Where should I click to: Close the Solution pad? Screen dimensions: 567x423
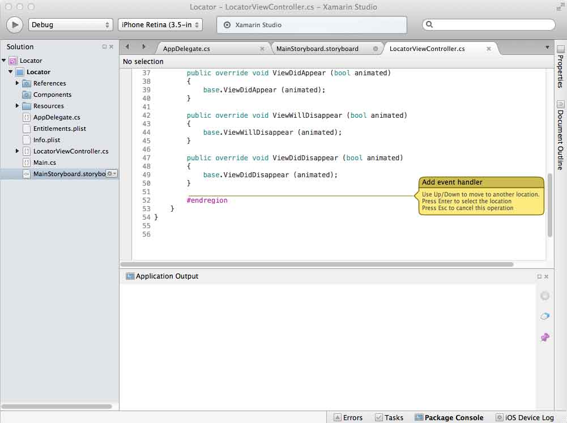coord(112,46)
